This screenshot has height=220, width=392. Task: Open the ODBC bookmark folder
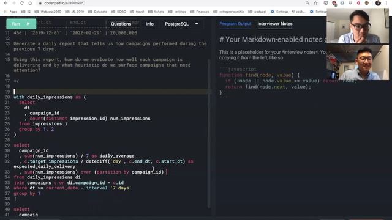point(118,12)
